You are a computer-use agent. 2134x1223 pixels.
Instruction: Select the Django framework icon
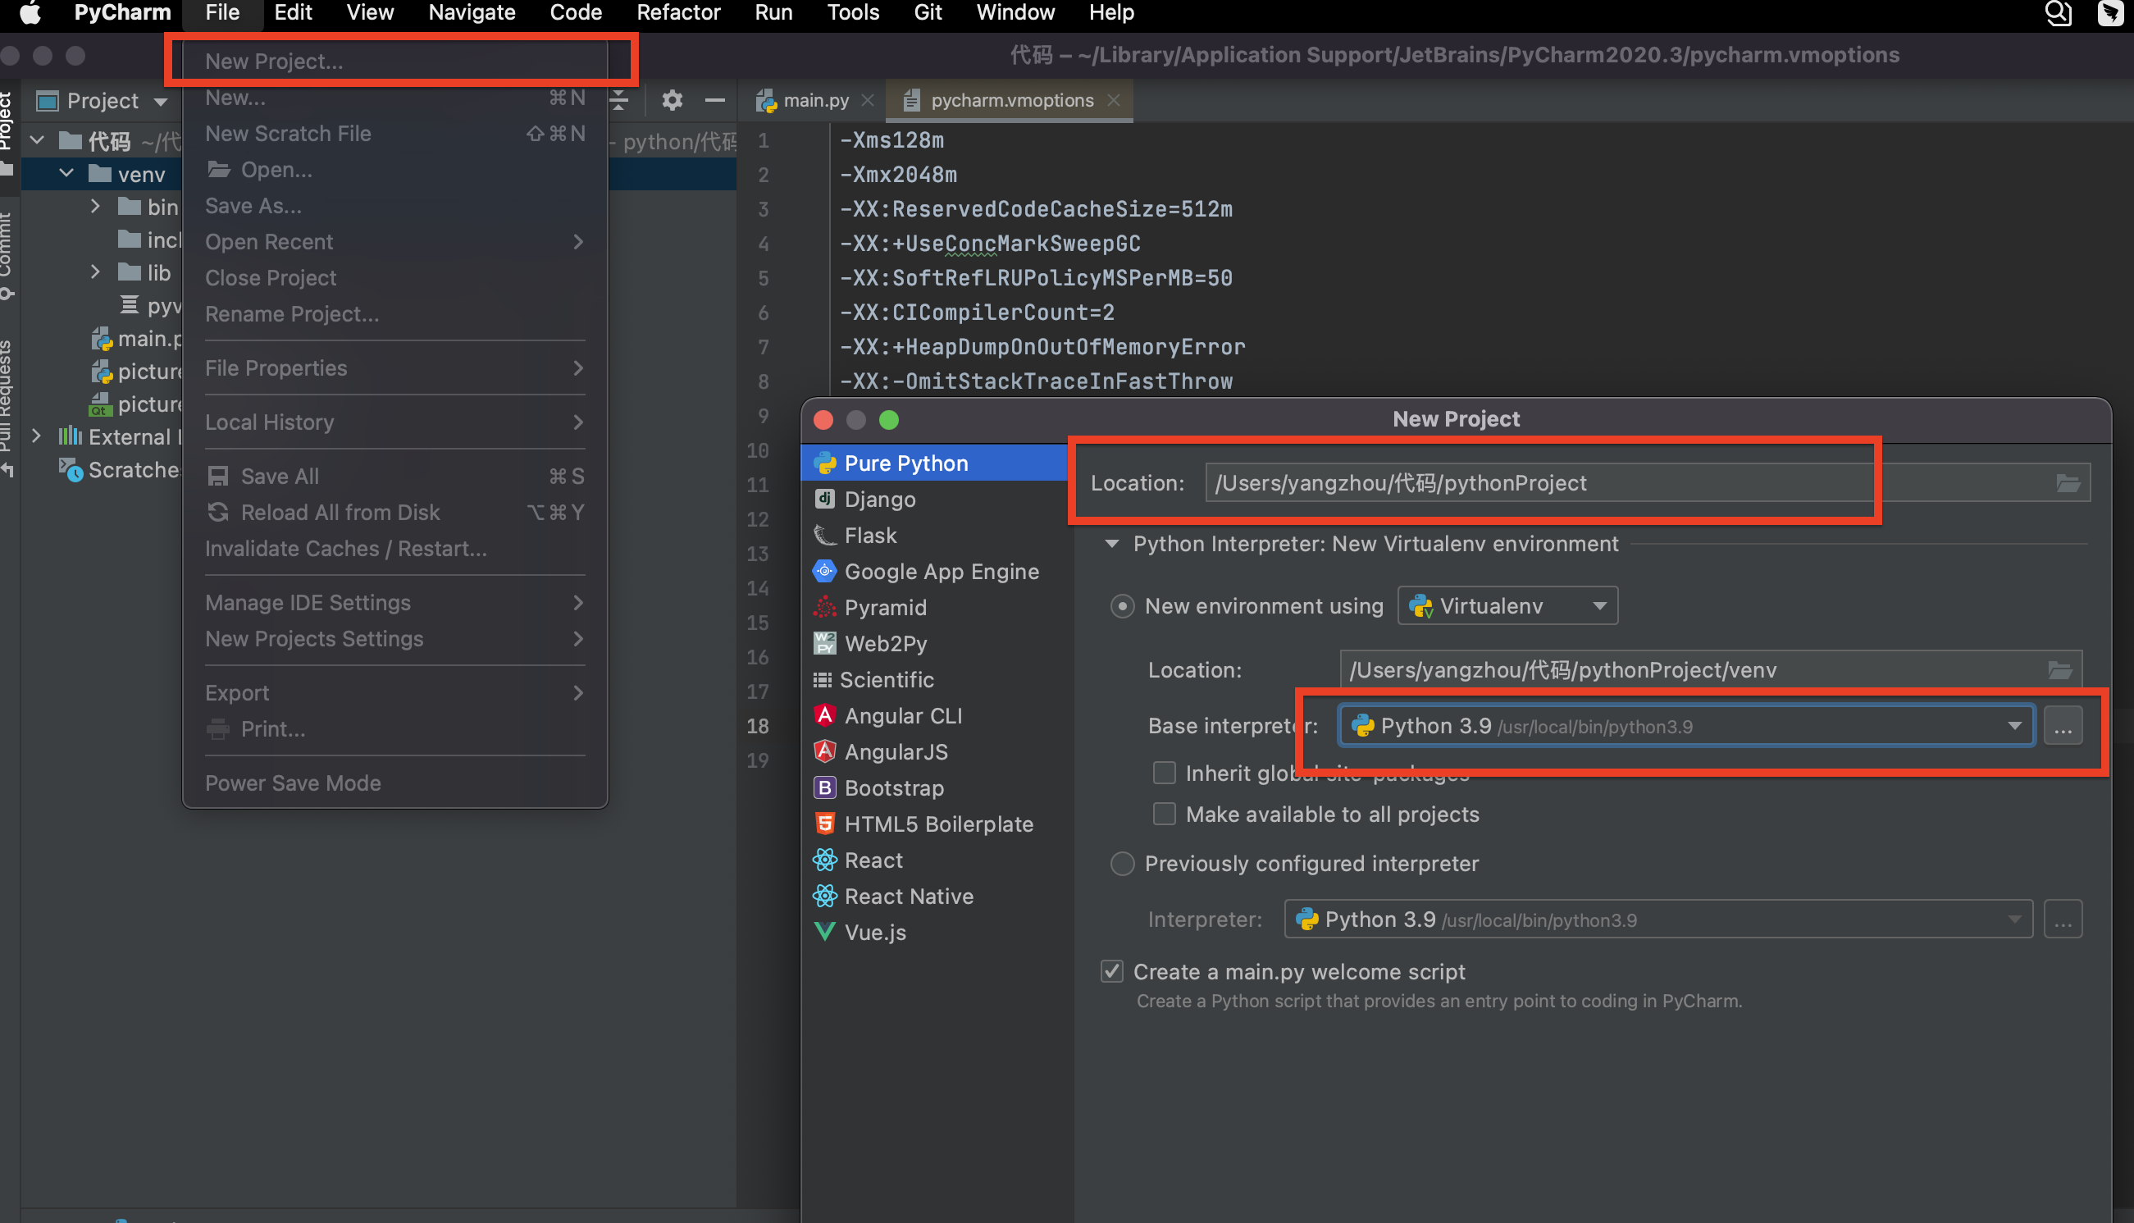tap(826, 499)
